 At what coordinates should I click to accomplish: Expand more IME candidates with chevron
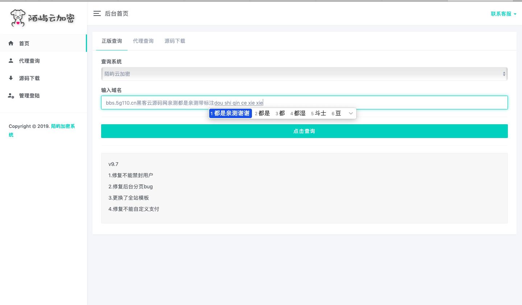click(351, 113)
